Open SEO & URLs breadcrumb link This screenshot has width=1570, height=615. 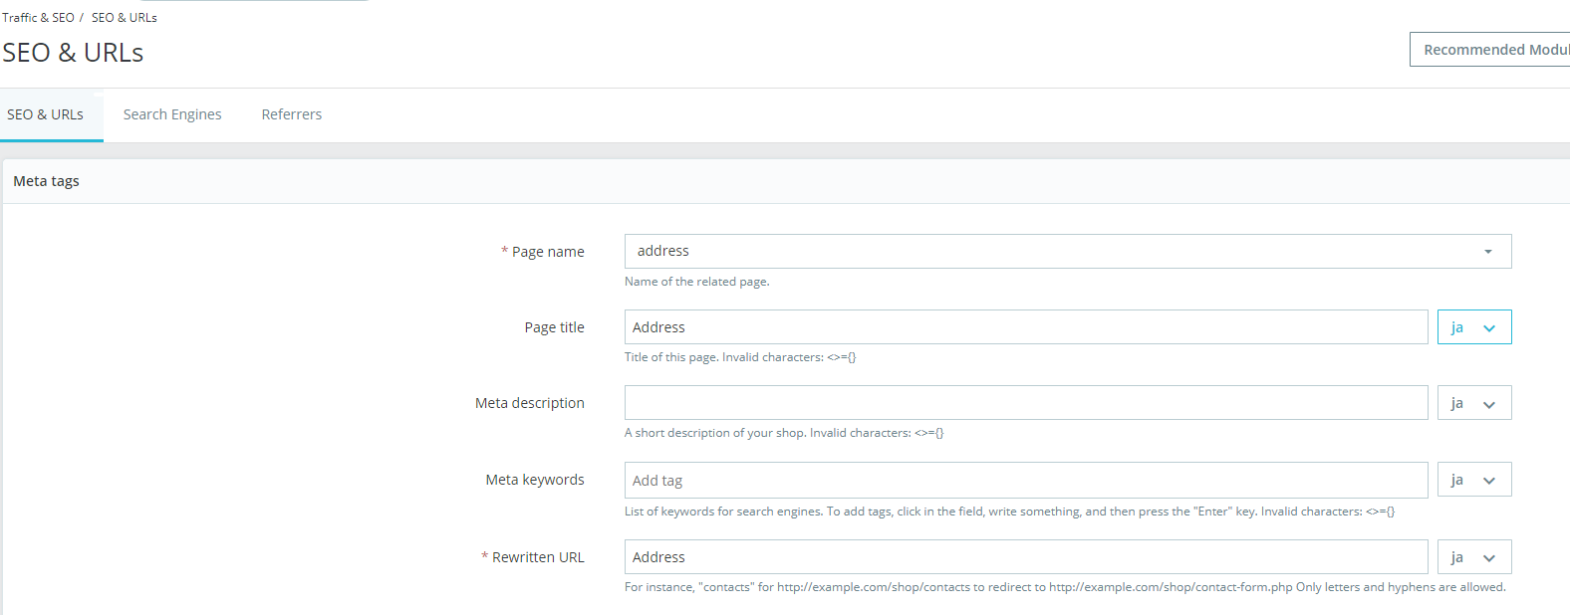click(125, 18)
